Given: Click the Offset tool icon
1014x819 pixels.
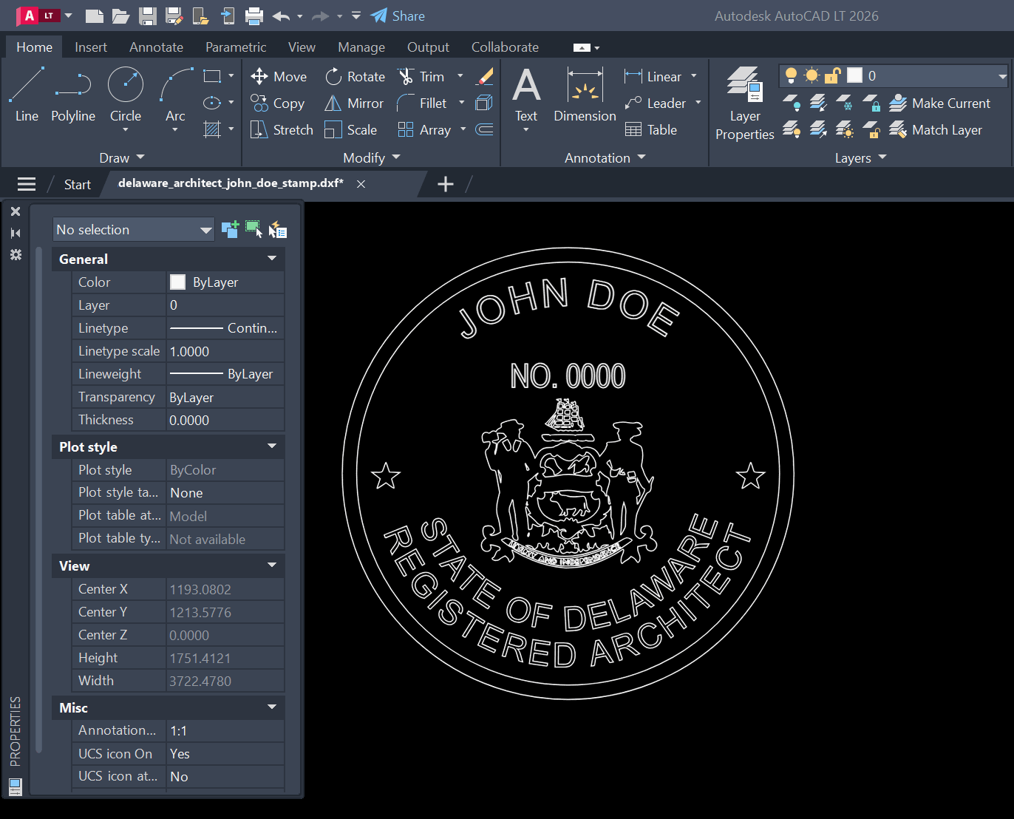Looking at the screenshot, I should (x=485, y=130).
